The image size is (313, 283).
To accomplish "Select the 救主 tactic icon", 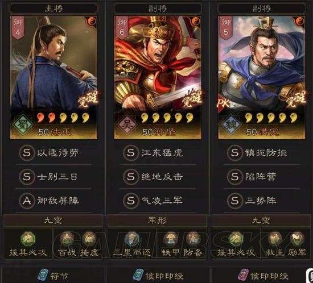I will point(275,239).
